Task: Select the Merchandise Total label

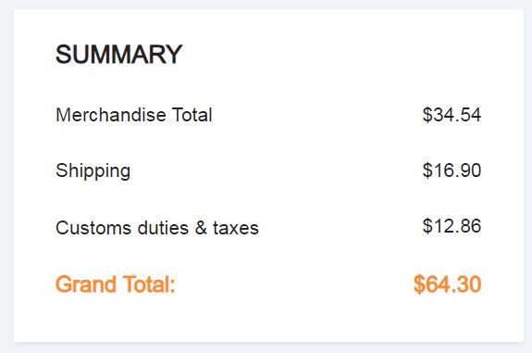Action: coord(134,115)
